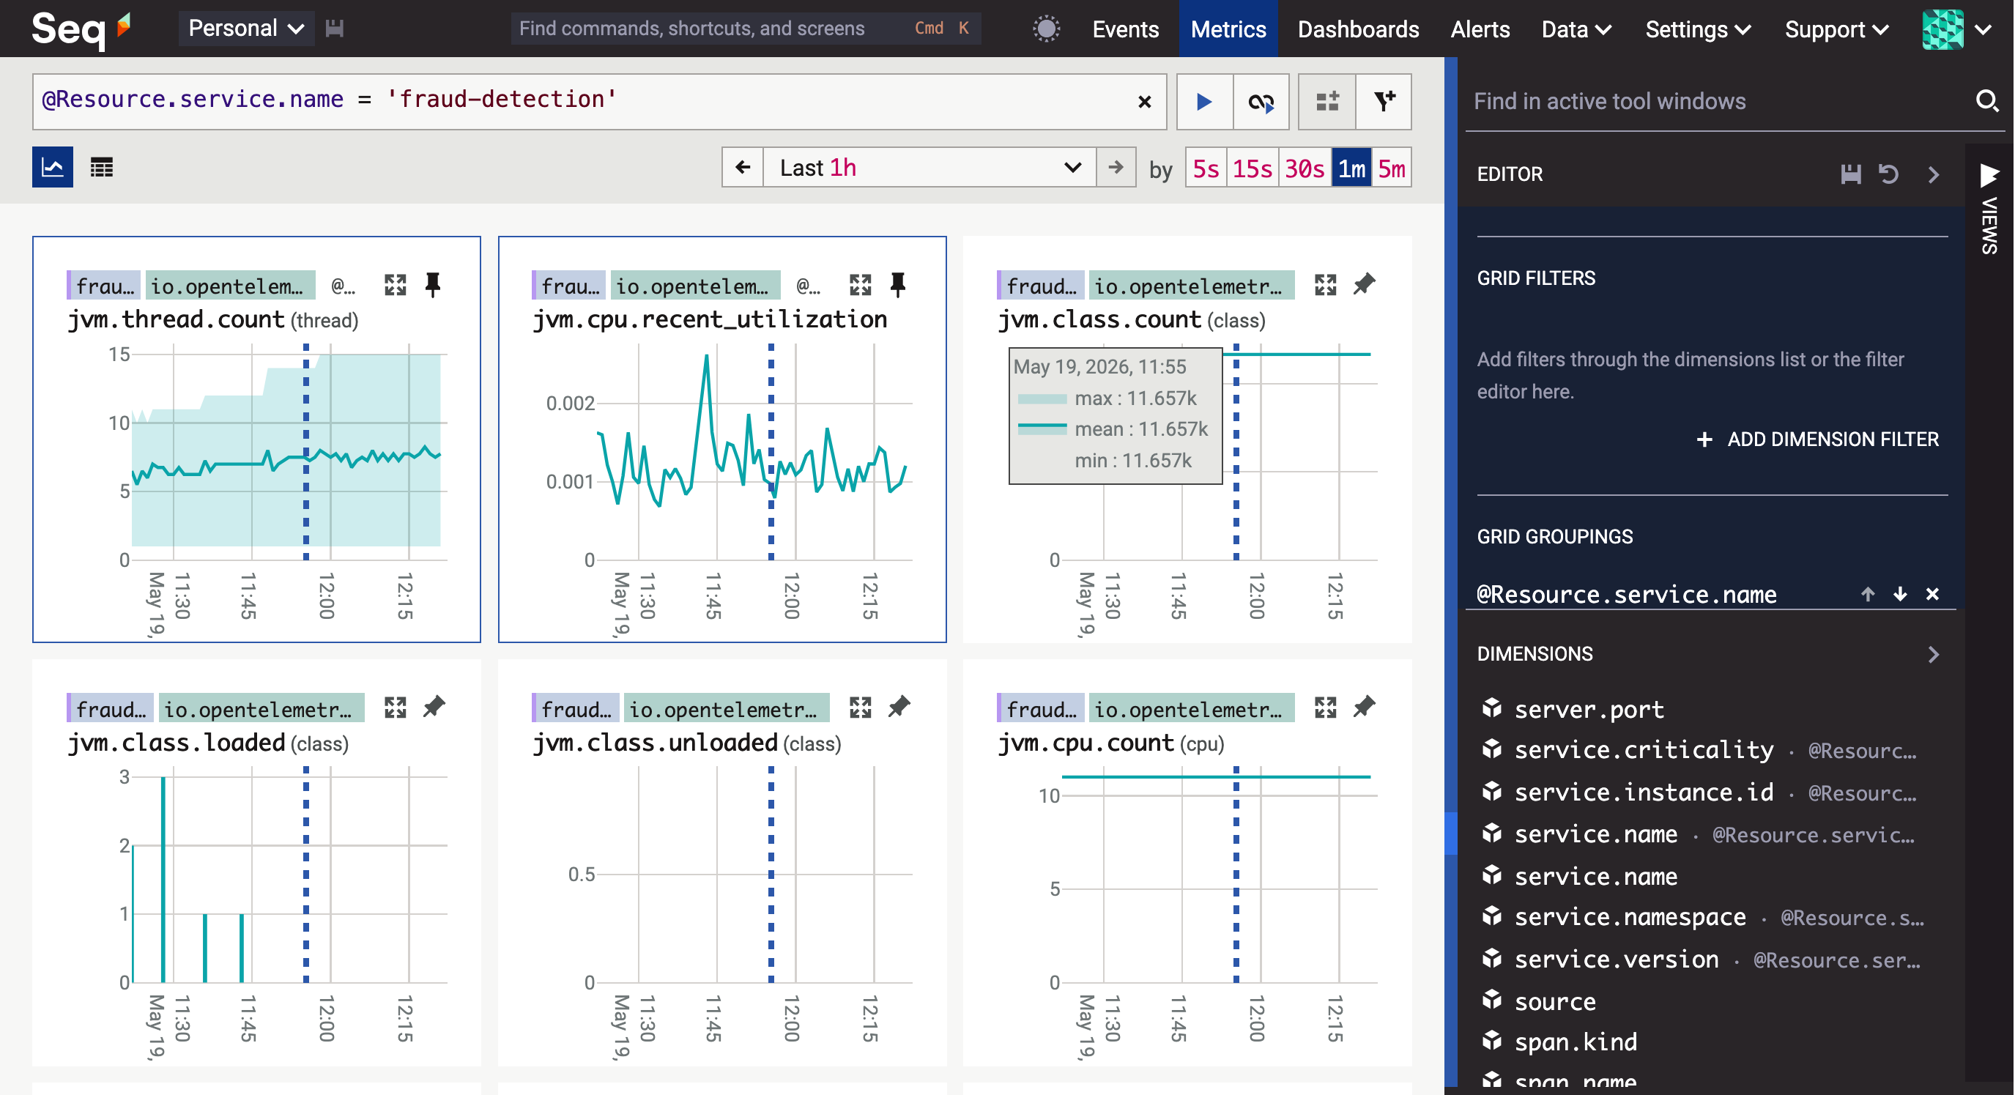Expand the jvm.cpu.recent_utilization chart
The image size is (2015, 1095).
tap(861, 285)
